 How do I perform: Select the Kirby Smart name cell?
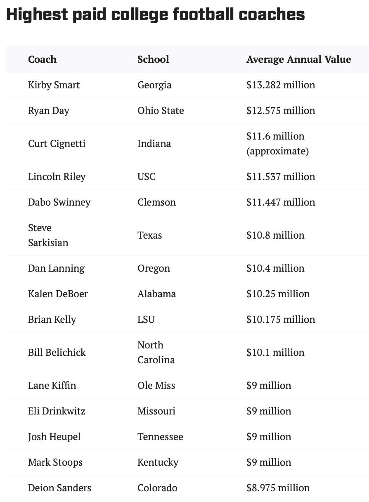(54, 85)
